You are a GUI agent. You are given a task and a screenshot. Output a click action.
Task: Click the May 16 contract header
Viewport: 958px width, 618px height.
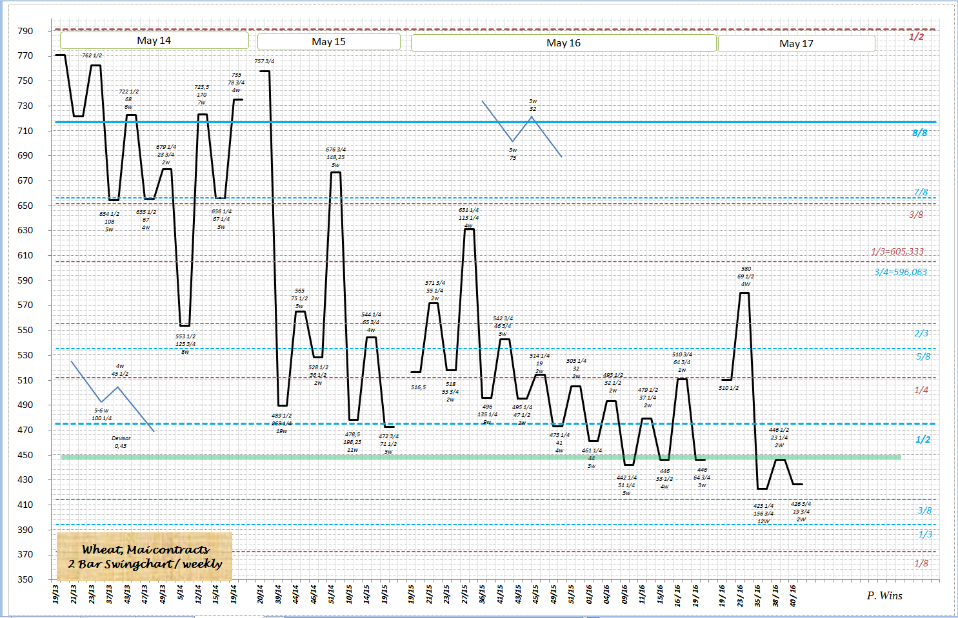[x=563, y=43]
